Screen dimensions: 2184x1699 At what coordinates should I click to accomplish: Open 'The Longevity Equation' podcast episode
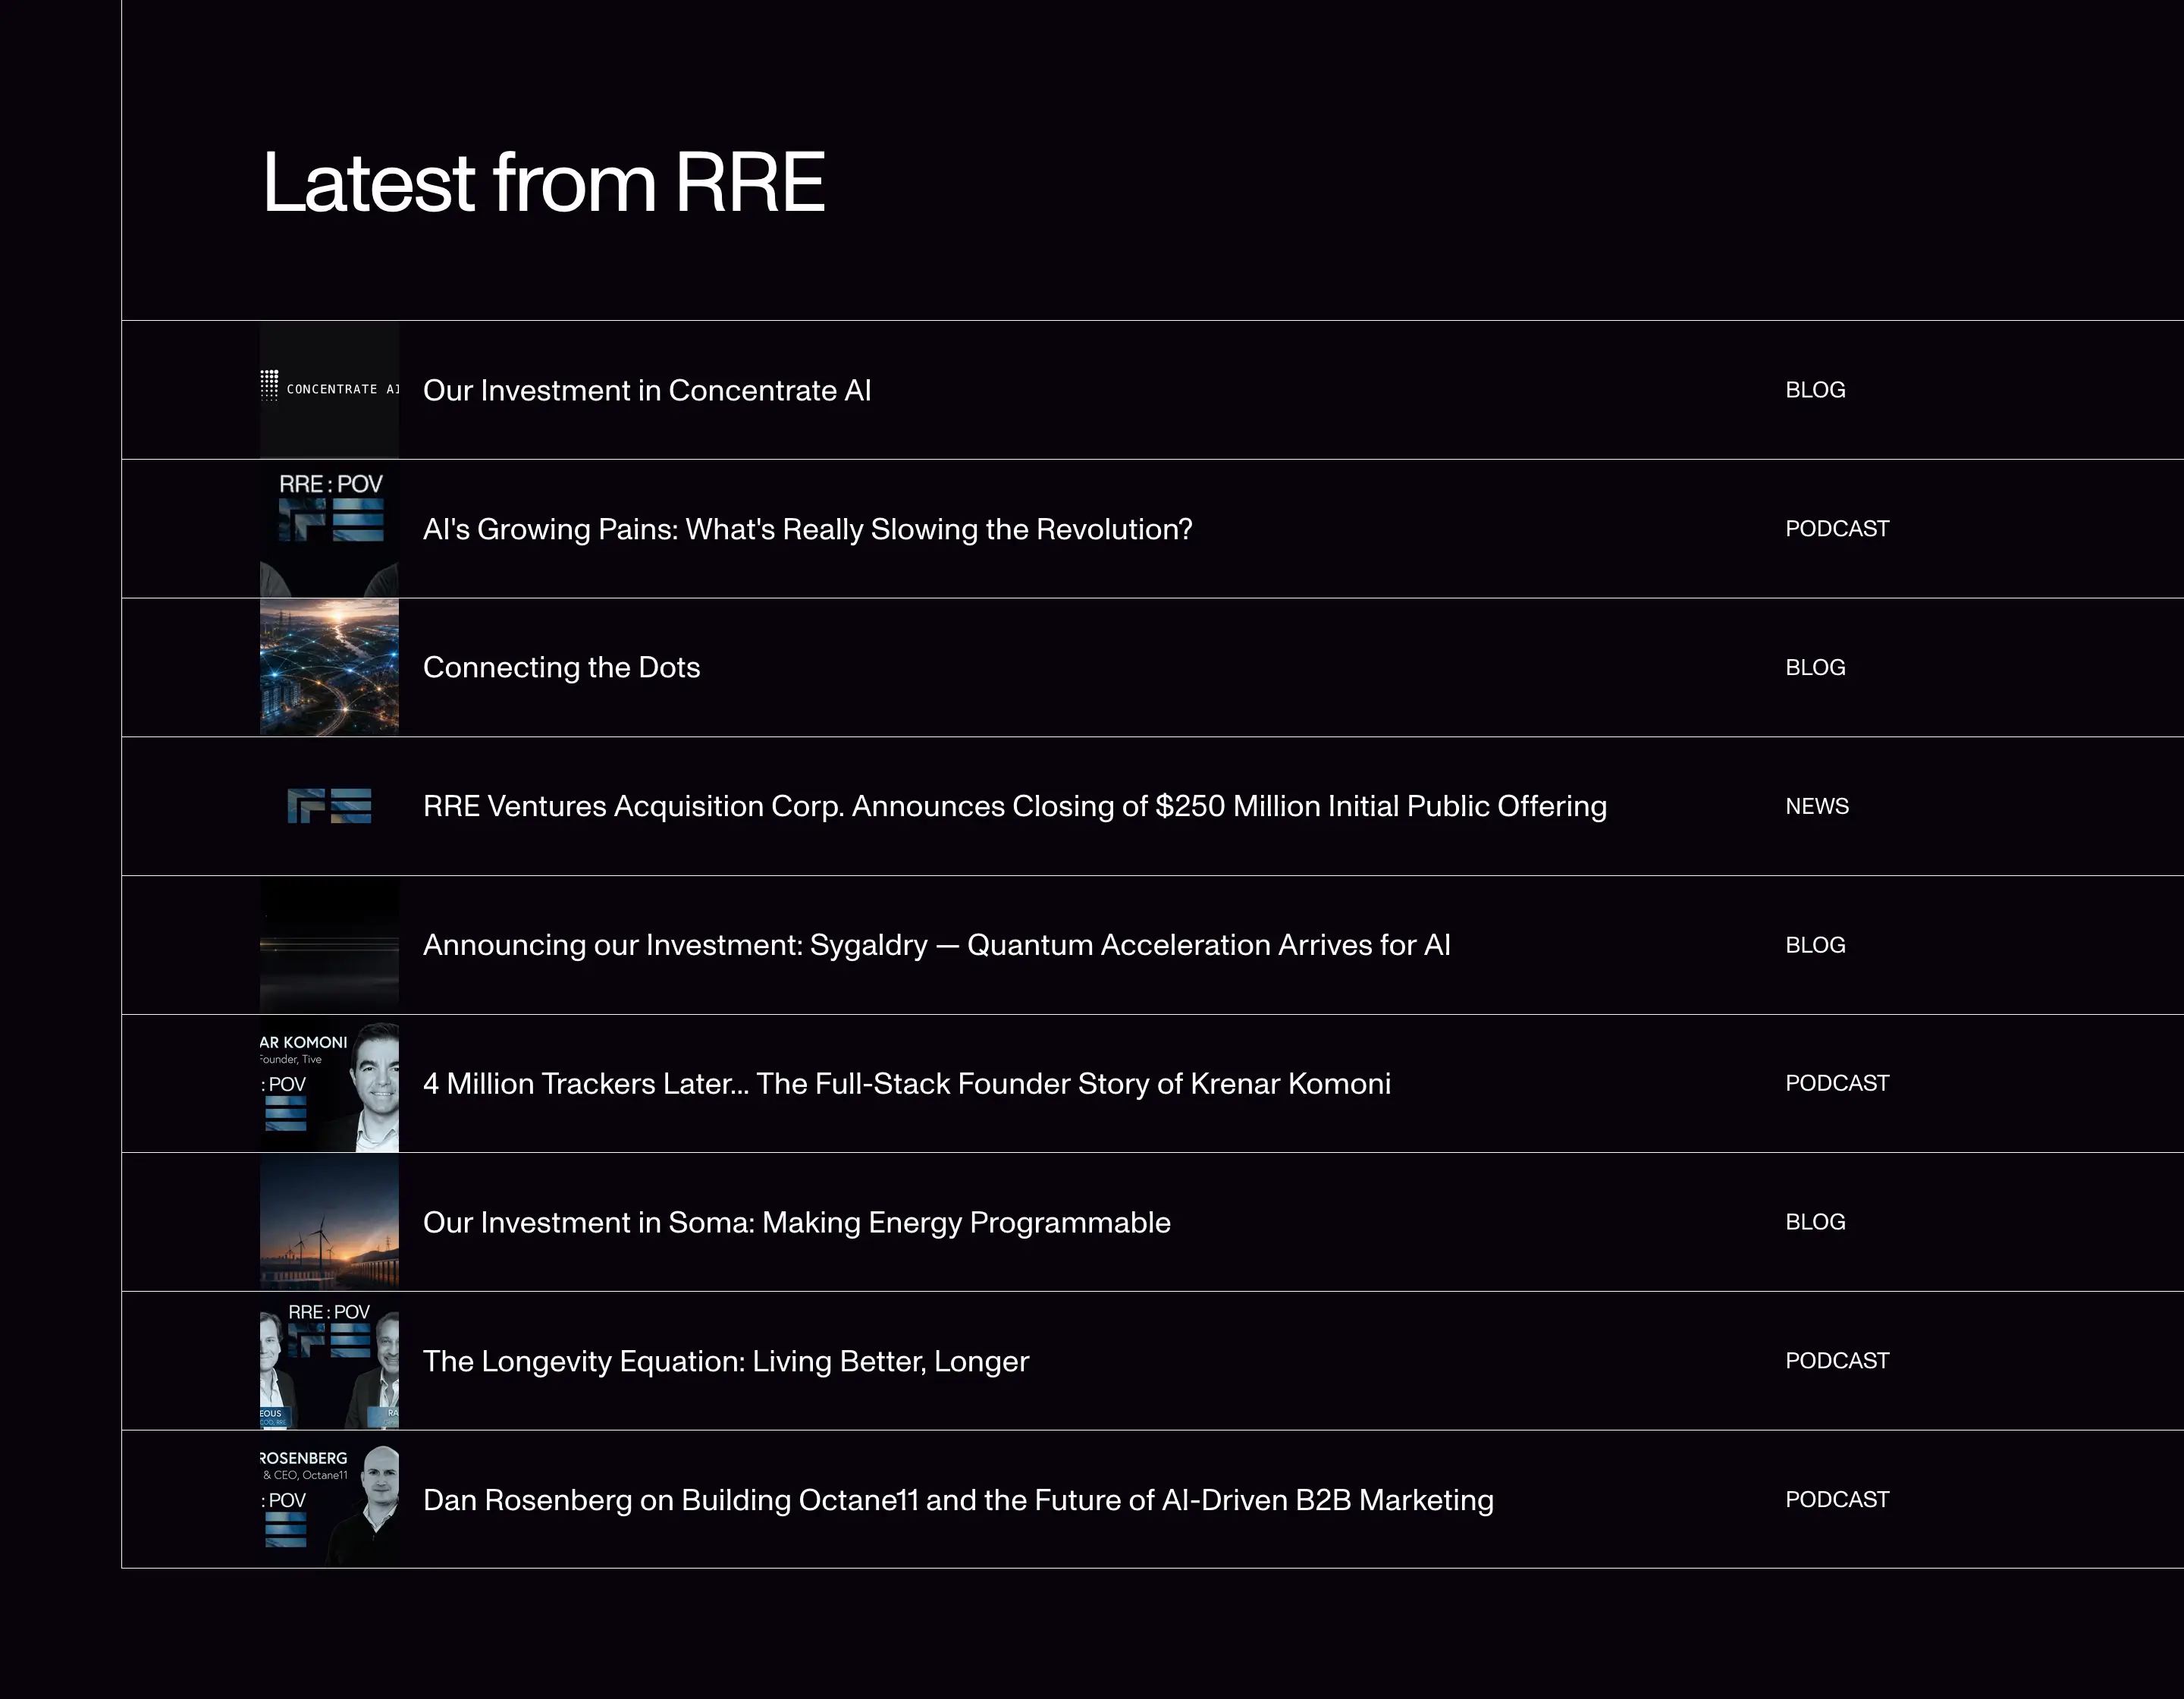pos(725,1361)
